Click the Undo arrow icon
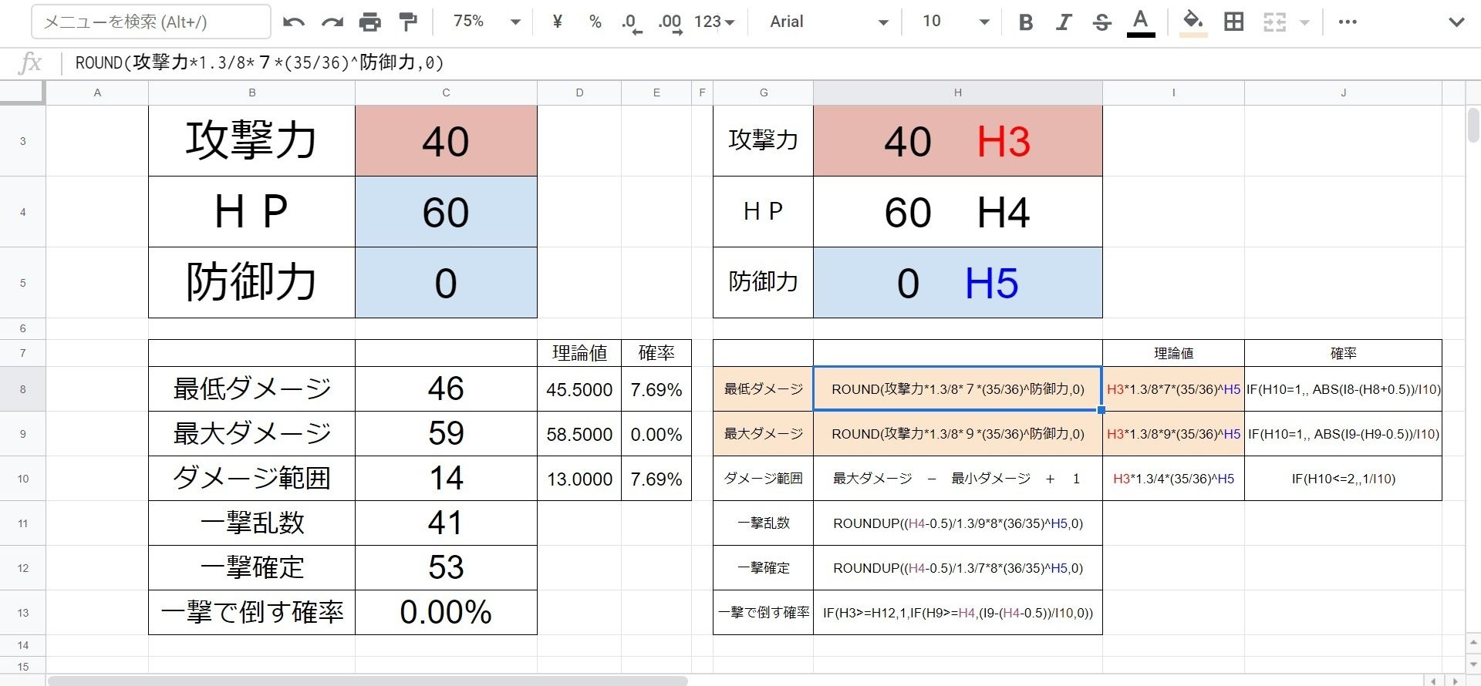This screenshot has width=1481, height=686. (293, 22)
